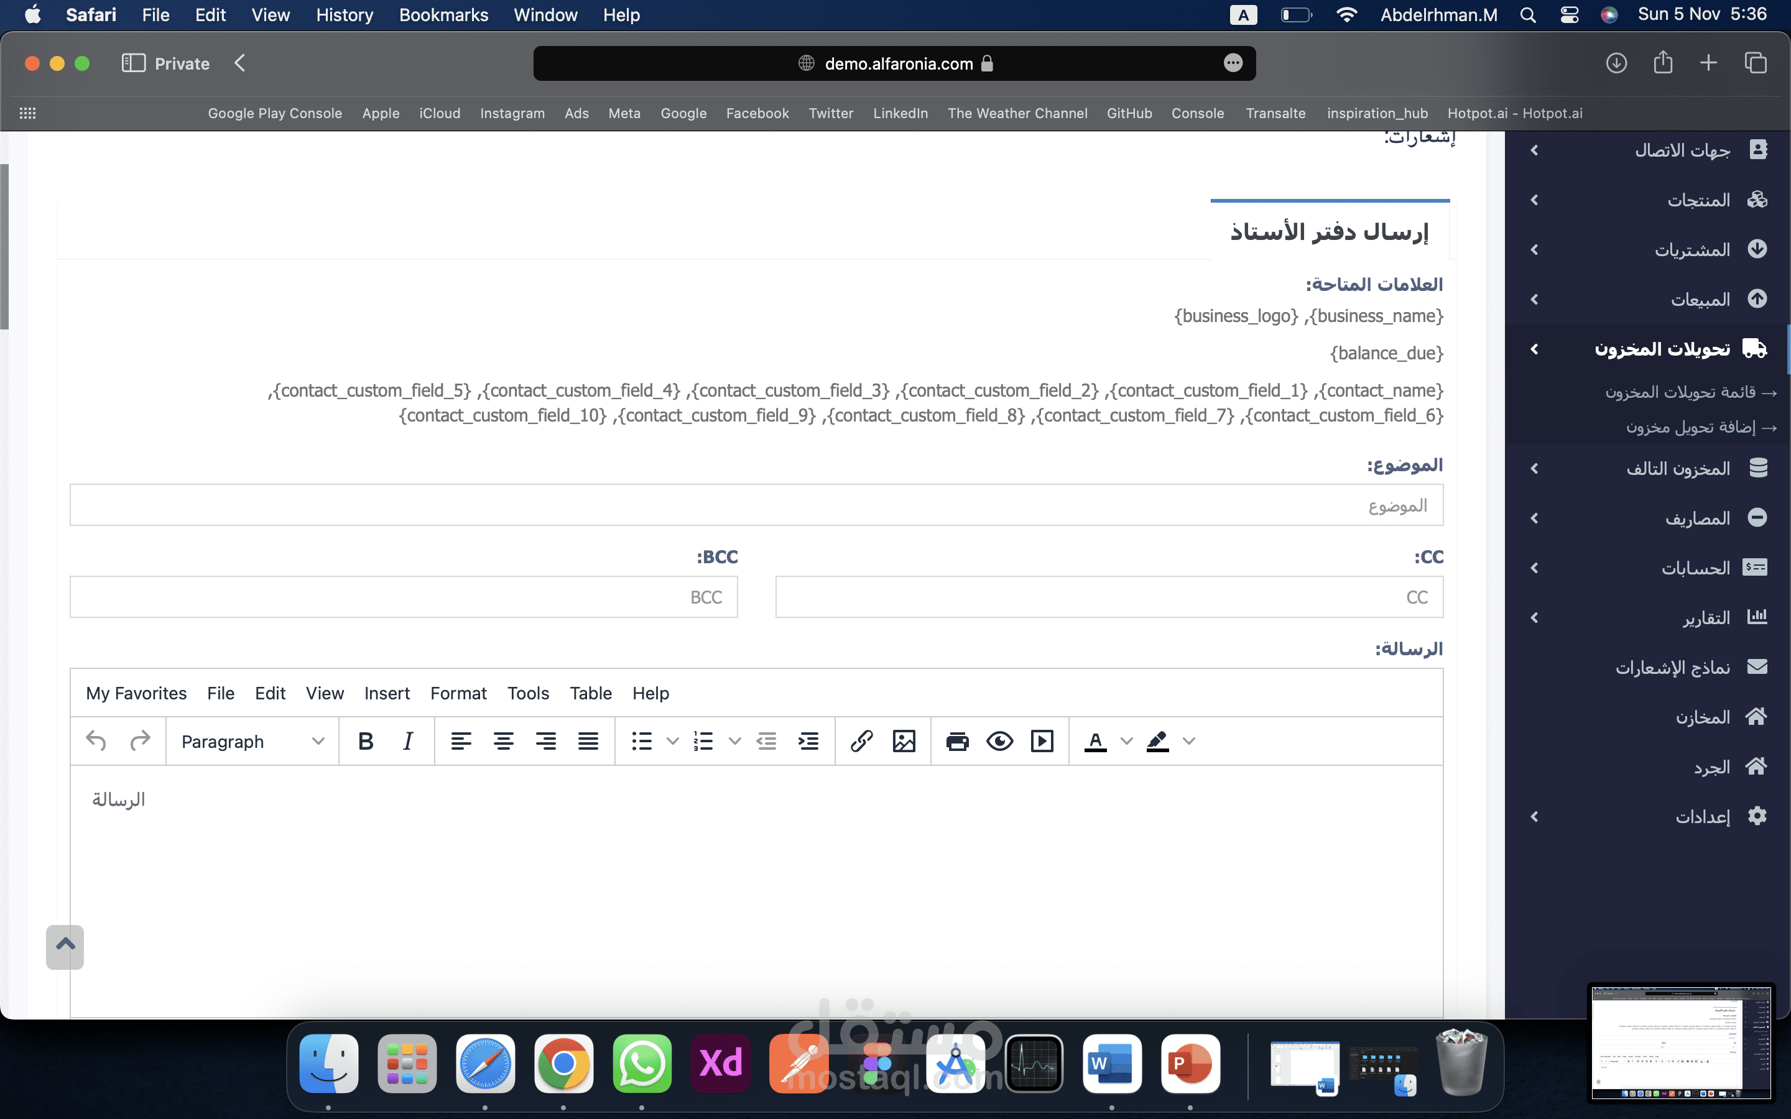The height and width of the screenshot is (1119, 1791).
Task: Open the editor Insert menu
Action: tap(386, 693)
